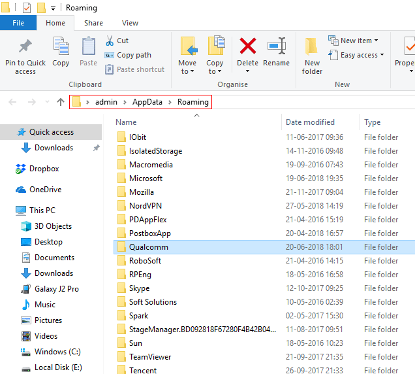
Task: Click the Quick access star icon
Action: [x=22, y=132]
